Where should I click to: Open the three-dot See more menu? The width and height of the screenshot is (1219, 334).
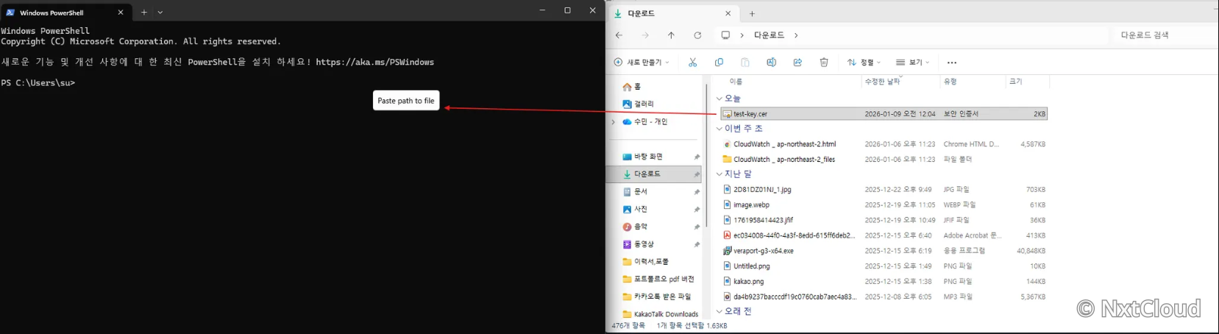pyautogui.click(x=952, y=63)
